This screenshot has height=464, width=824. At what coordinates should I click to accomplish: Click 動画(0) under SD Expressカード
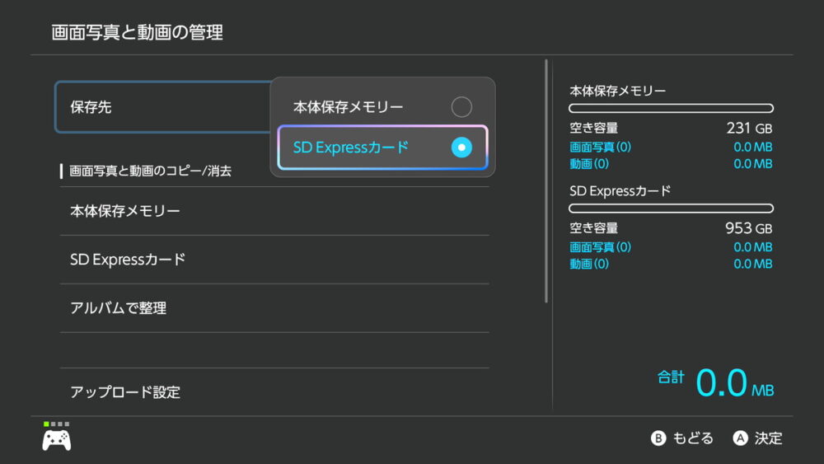pyautogui.click(x=589, y=264)
